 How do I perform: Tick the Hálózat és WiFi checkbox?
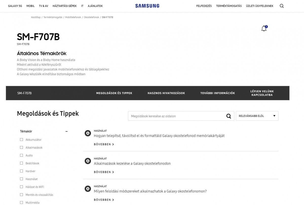22,187
